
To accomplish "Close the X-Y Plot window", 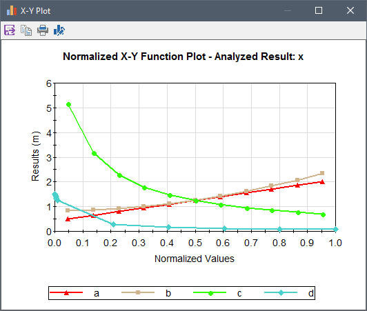I will click(x=350, y=10).
